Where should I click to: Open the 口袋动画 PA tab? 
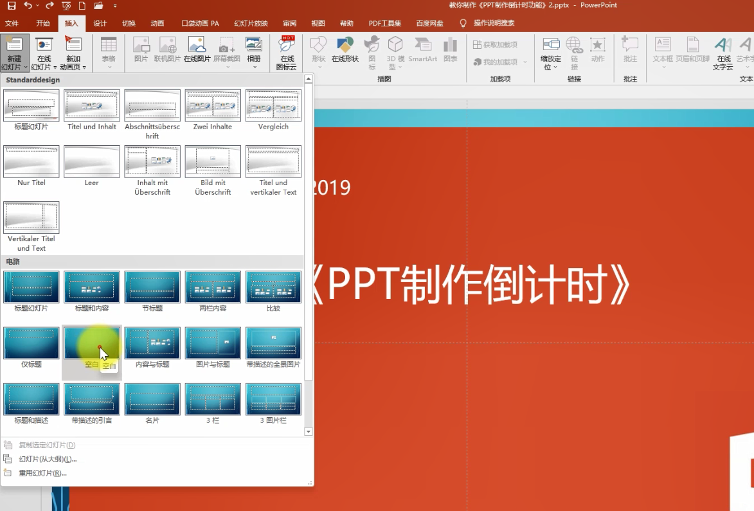click(x=200, y=23)
